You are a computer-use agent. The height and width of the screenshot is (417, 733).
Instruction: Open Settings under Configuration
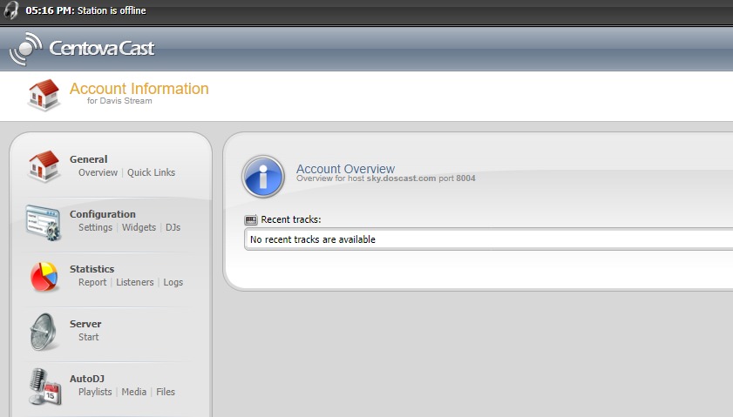[x=95, y=227]
